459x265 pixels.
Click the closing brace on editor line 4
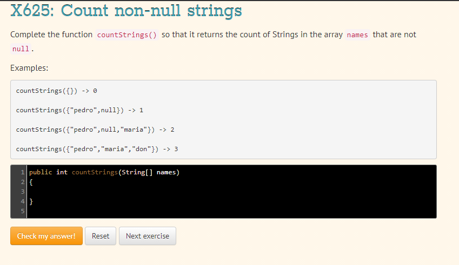[x=31, y=201]
